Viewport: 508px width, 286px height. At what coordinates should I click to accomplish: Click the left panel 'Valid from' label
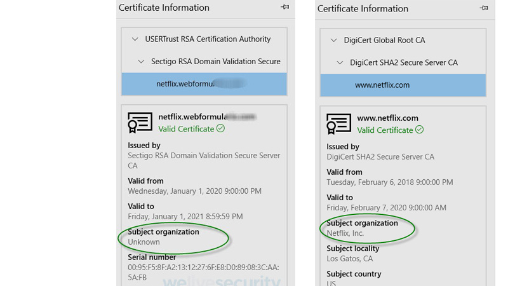pos(145,181)
